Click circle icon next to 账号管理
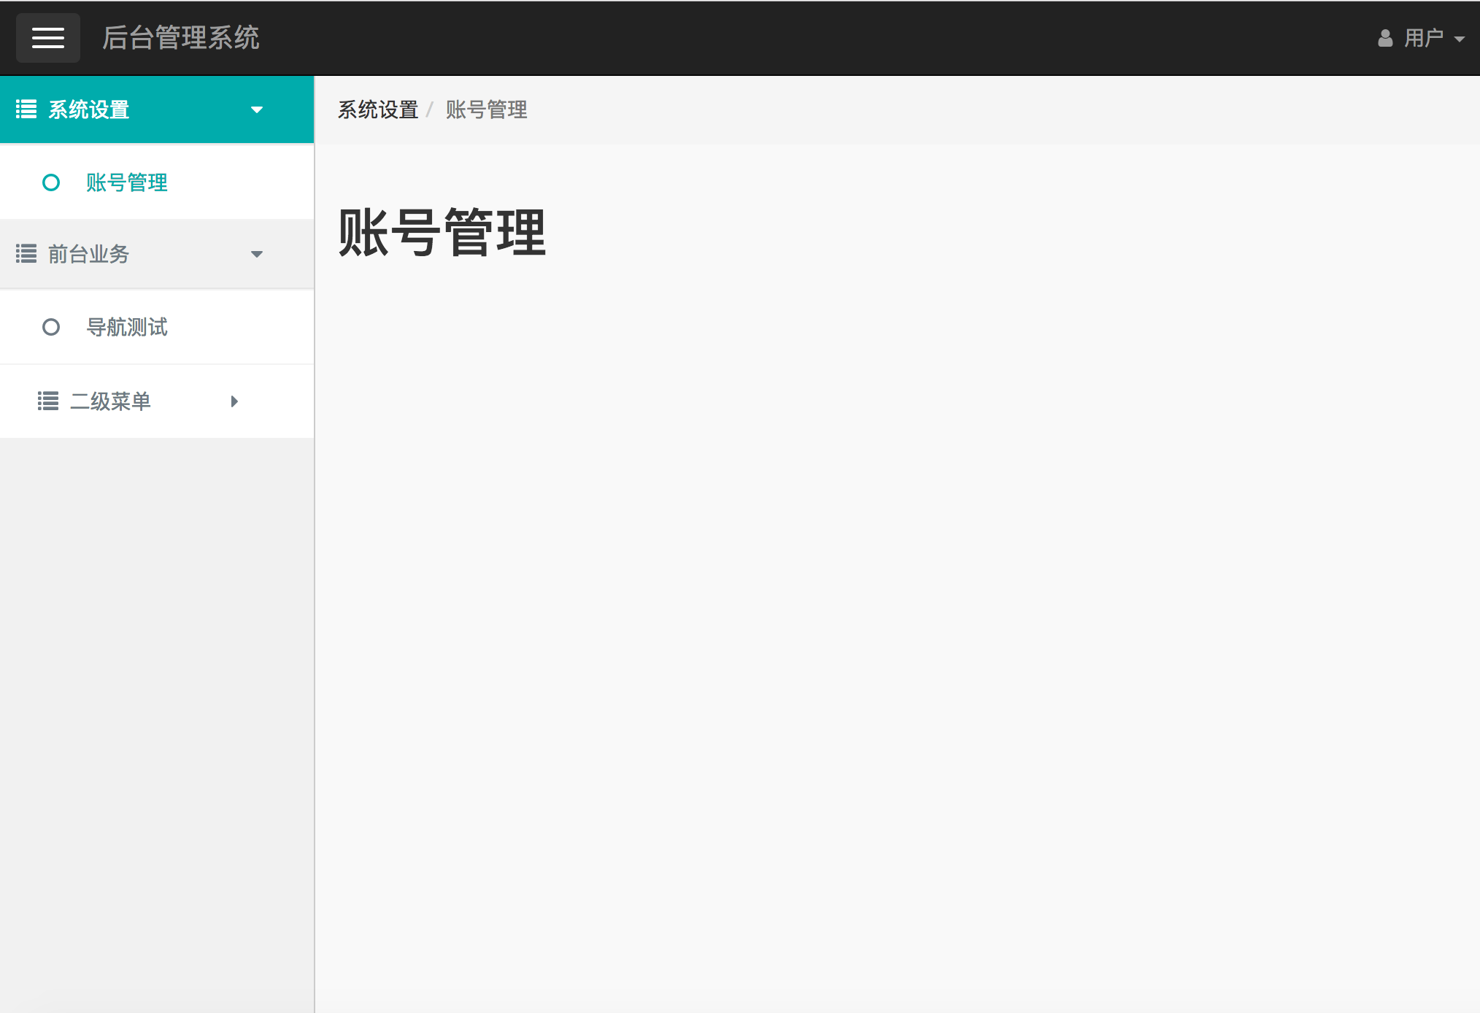This screenshot has height=1013, width=1480. click(51, 182)
